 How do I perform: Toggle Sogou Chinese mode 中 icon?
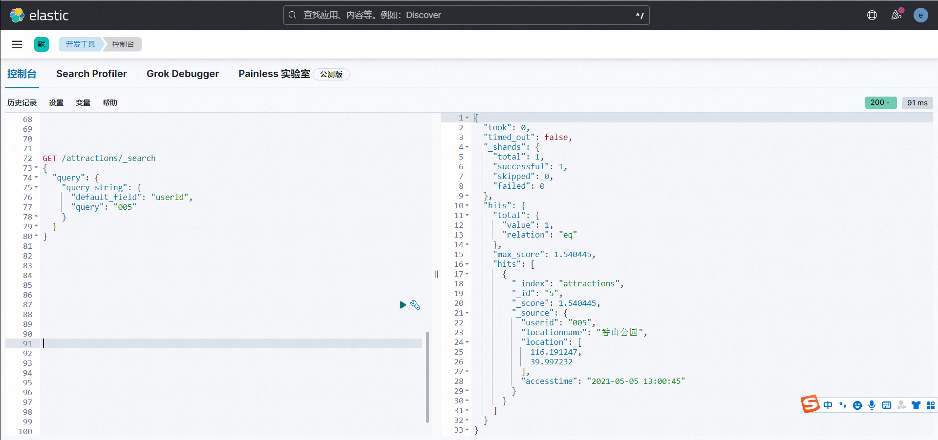tap(828, 405)
